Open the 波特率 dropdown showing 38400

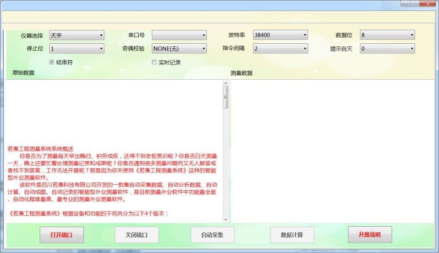(x=280, y=35)
